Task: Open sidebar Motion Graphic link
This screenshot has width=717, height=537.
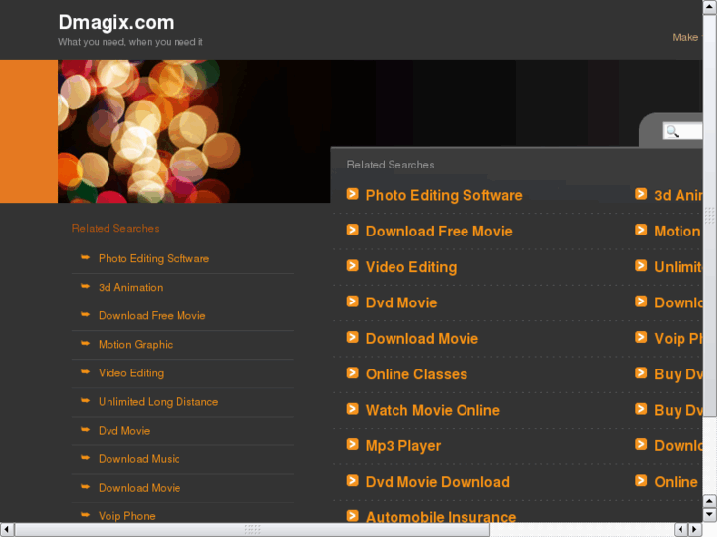Action: (135, 345)
